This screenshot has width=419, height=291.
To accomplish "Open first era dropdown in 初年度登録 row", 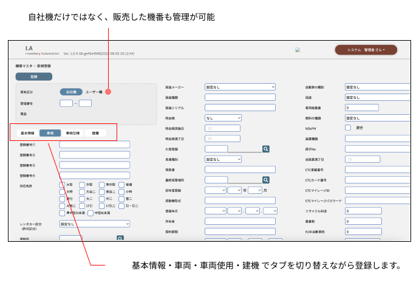I will (216, 190).
